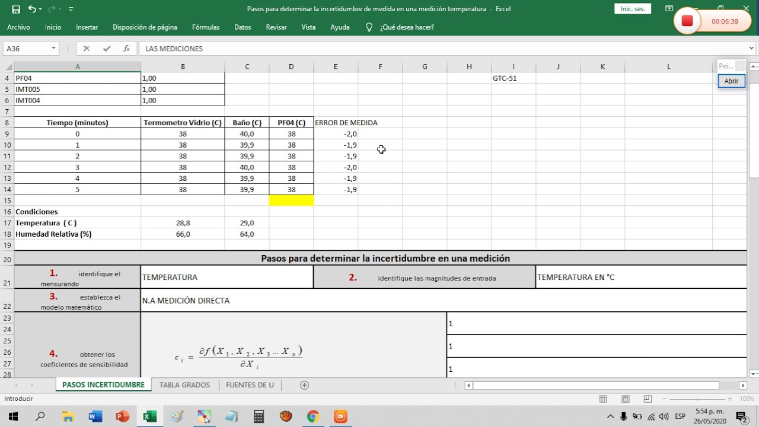The image size is (759, 427).
Task: Switch to the Datos tab
Action: tap(243, 27)
